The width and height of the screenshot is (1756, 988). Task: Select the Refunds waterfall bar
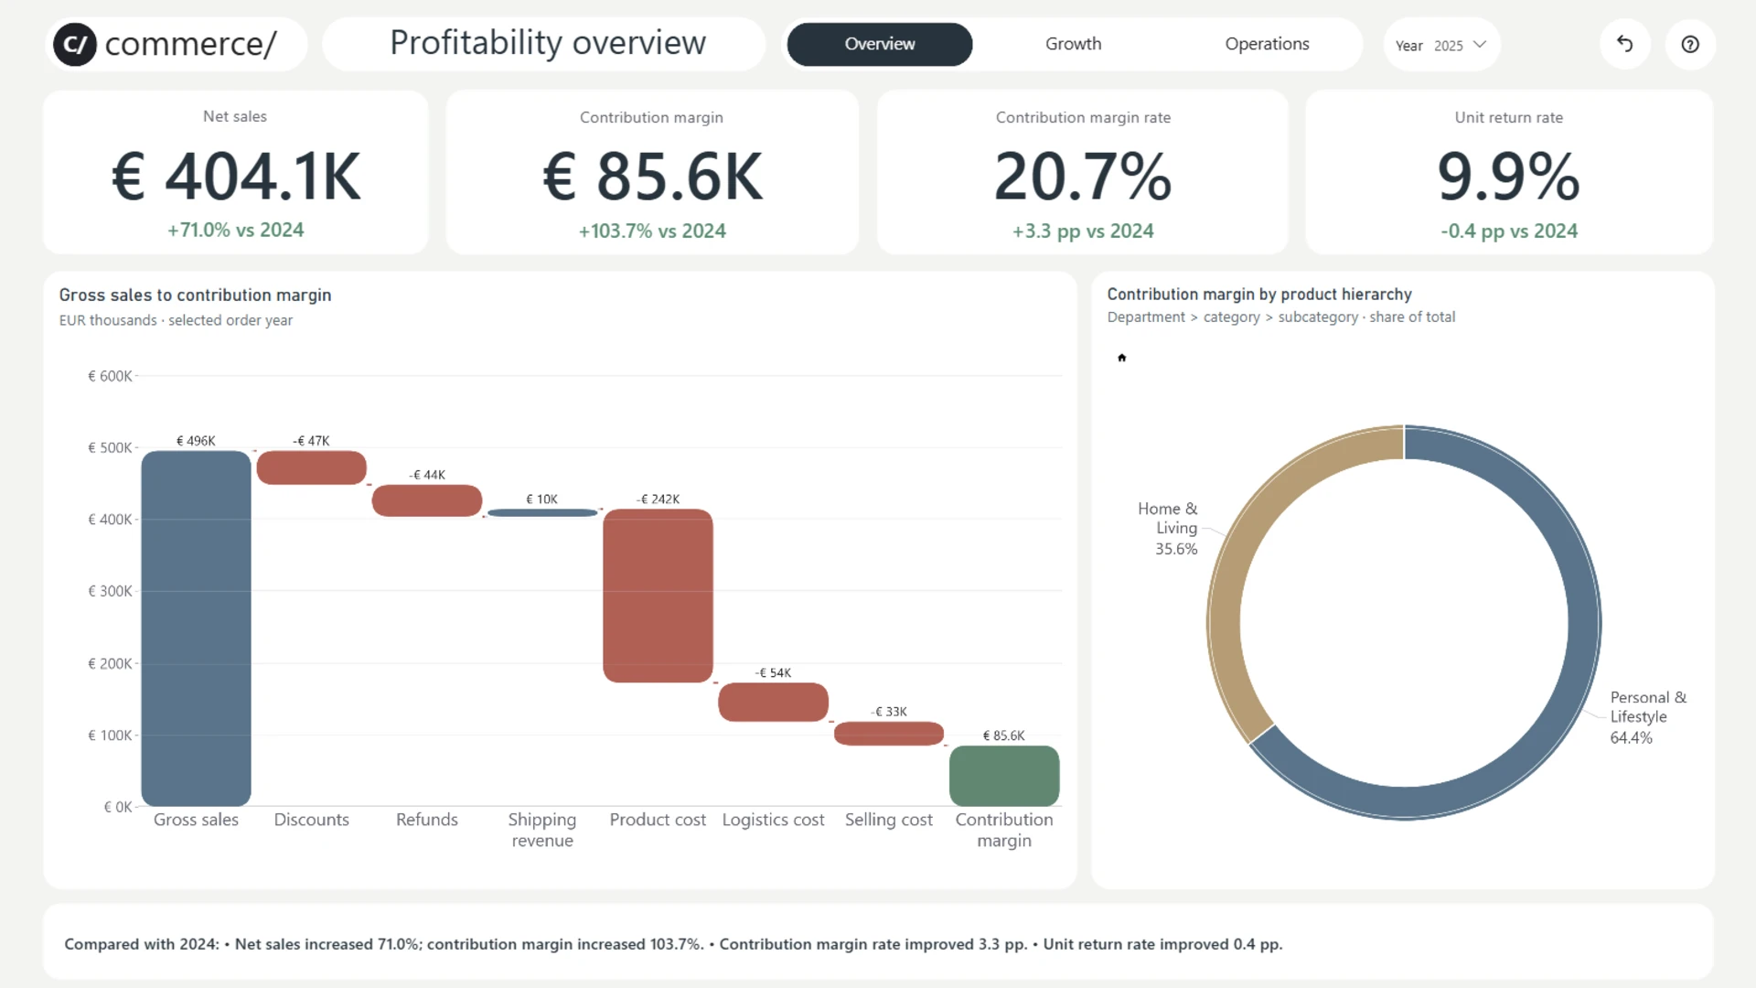[x=426, y=500]
